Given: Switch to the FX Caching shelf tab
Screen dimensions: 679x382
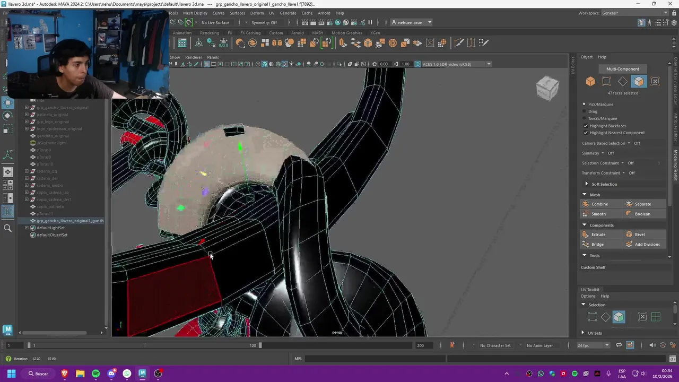Looking at the screenshot, I should (250, 33).
